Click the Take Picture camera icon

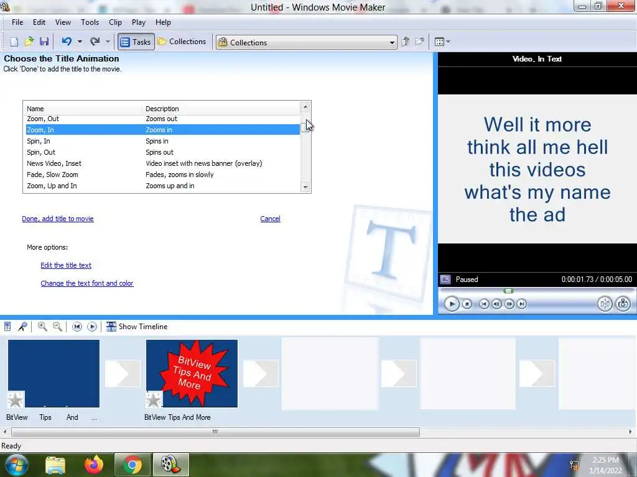click(x=623, y=304)
